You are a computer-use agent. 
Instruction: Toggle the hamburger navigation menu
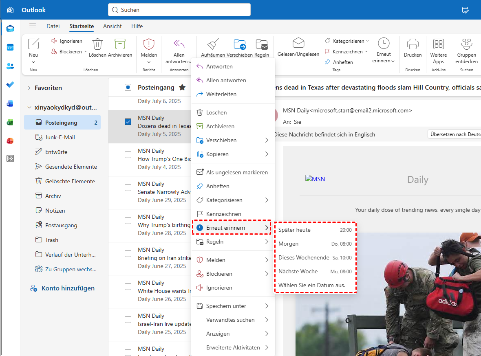[x=33, y=26]
